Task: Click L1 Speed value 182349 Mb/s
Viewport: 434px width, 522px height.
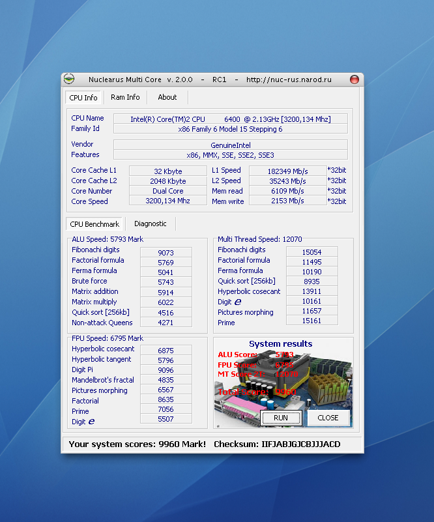Action: (x=288, y=171)
